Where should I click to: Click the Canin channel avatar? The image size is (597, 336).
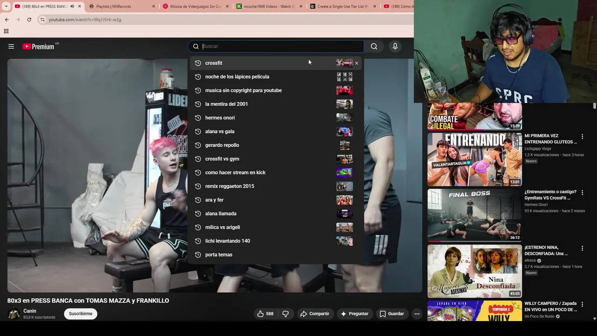tap(14, 314)
